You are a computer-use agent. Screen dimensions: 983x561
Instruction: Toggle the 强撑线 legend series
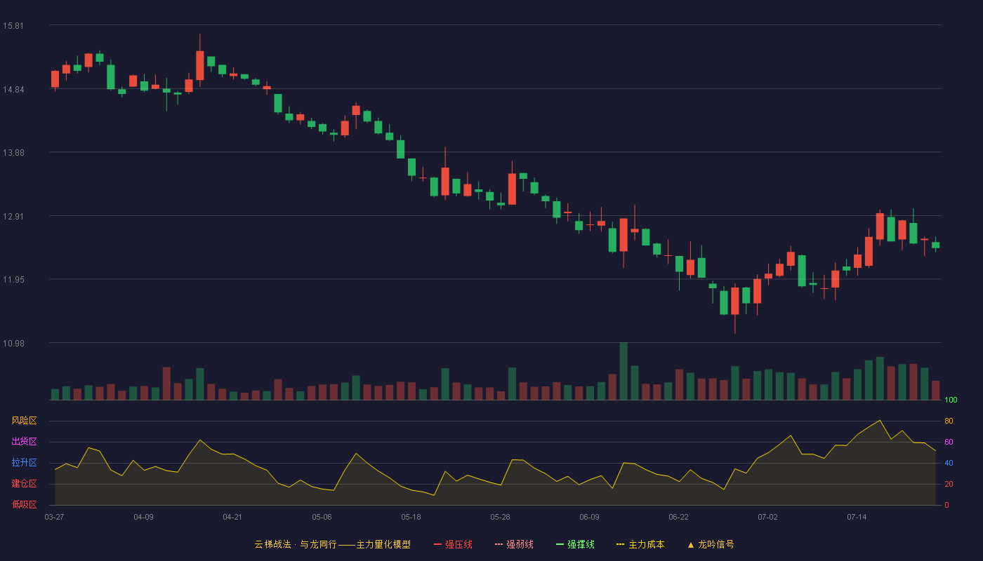575,544
